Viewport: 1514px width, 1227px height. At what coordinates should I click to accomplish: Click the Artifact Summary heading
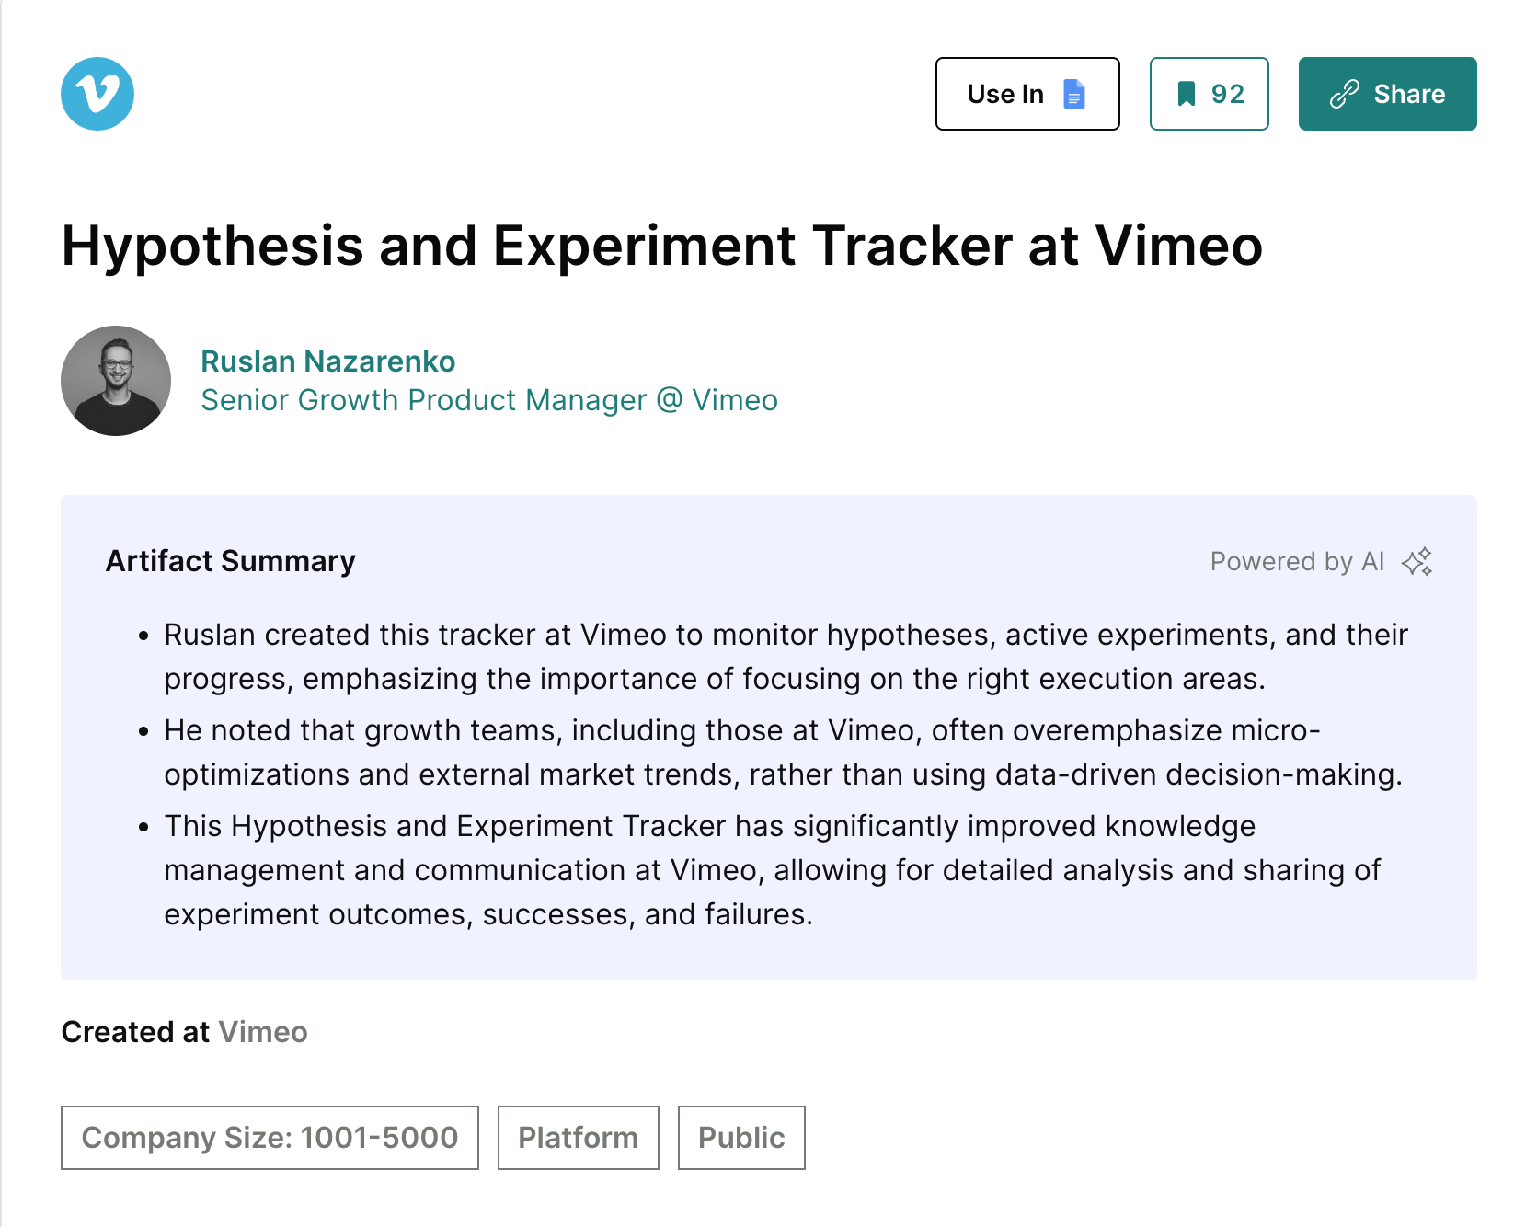coord(231,561)
